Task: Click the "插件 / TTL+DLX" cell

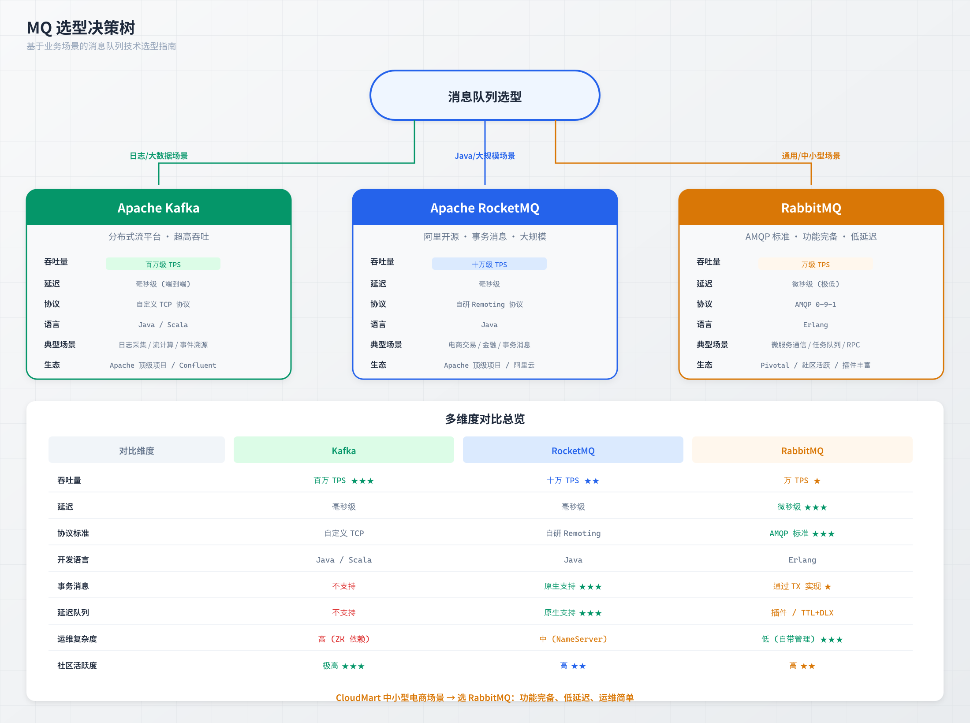Action: point(802,613)
